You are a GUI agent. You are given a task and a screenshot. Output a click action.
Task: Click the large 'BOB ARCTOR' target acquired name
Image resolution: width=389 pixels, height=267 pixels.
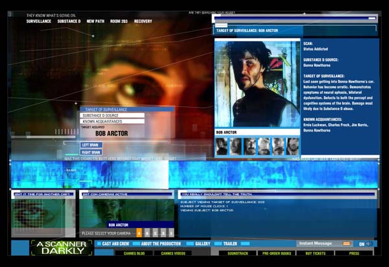coord(112,133)
